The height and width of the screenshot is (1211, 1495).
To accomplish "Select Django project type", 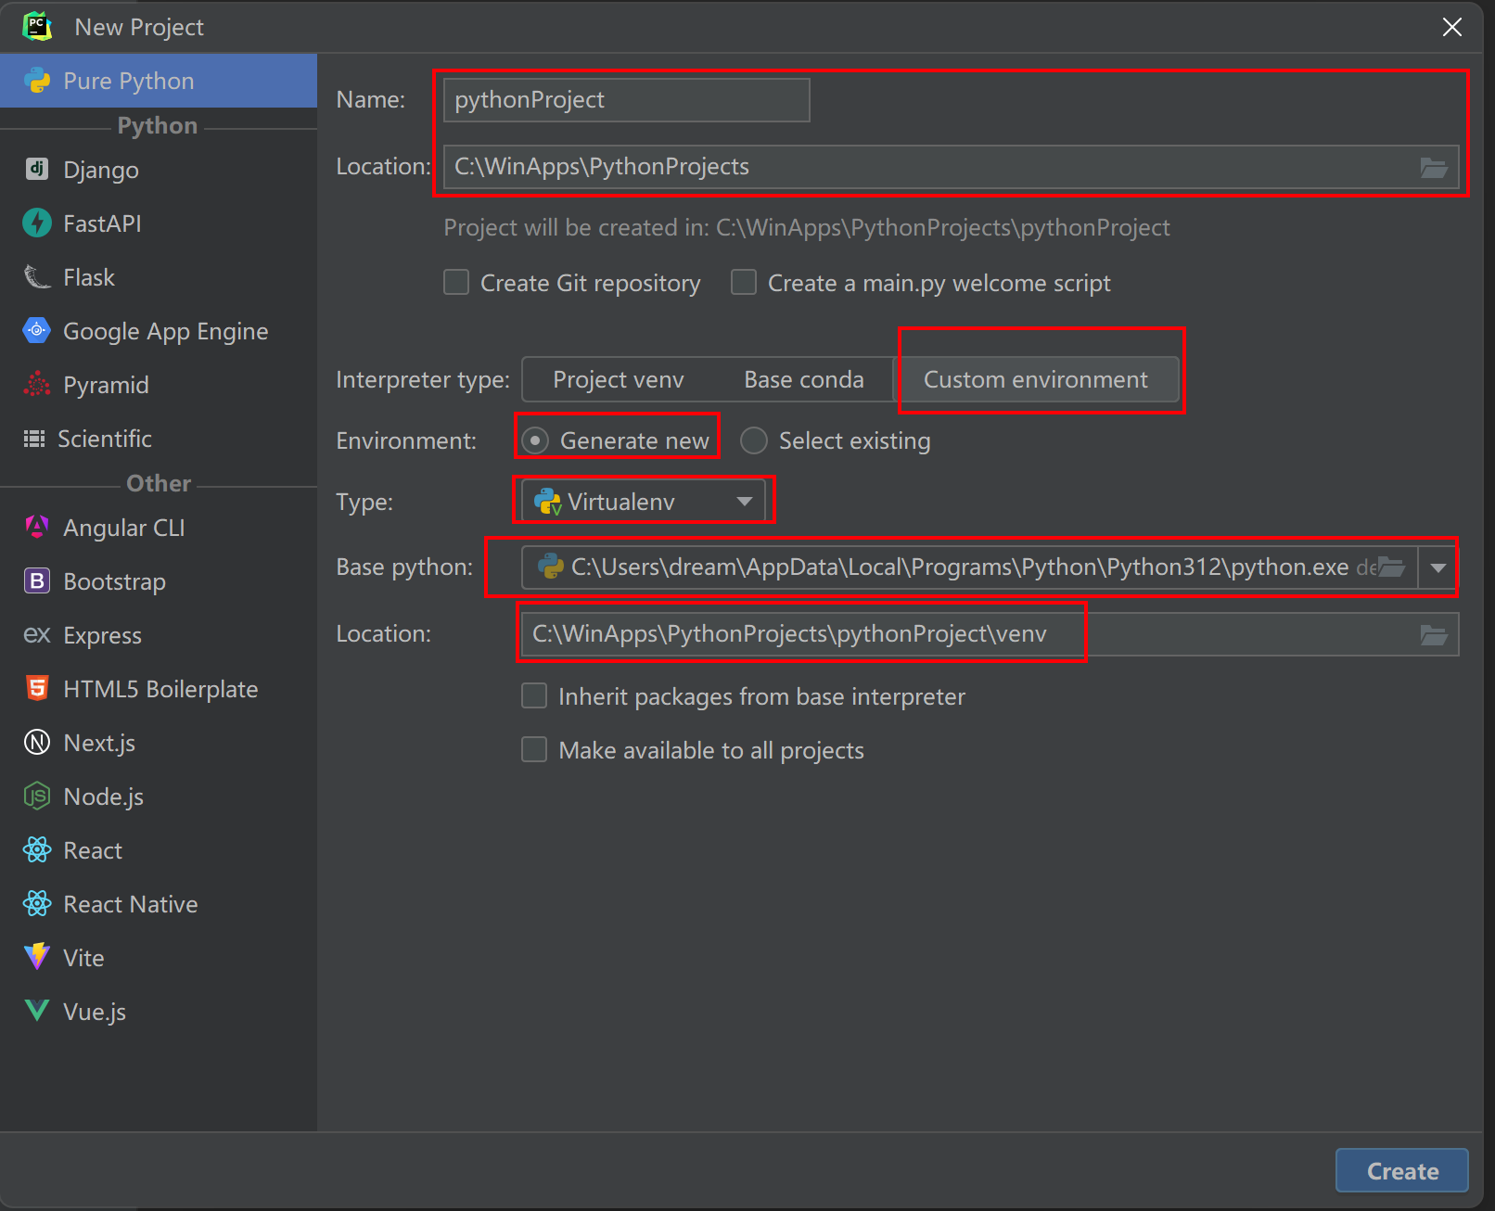I will [159, 170].
